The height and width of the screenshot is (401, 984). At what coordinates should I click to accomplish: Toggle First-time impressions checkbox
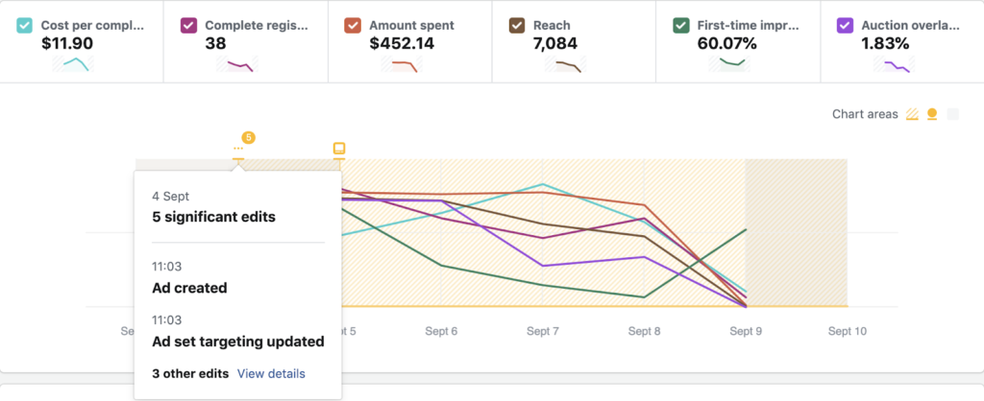pos(680,26)
